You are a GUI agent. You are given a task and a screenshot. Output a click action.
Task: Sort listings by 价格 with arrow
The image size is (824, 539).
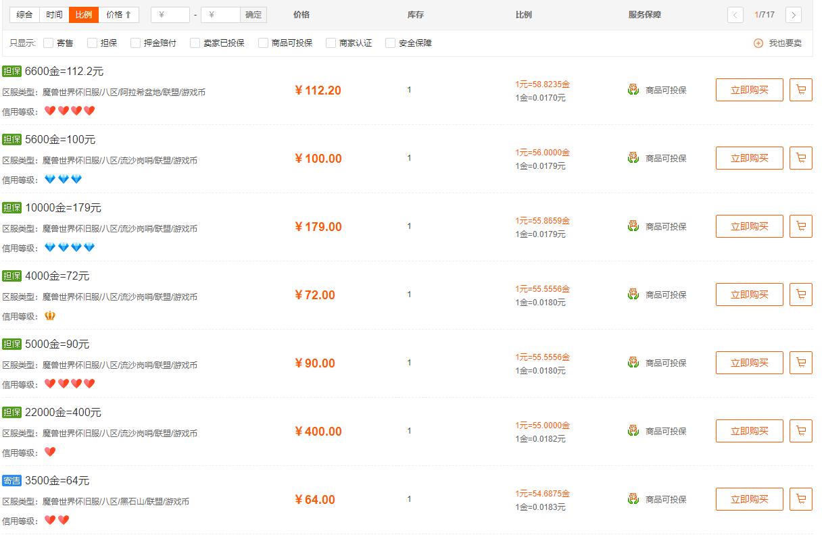pos(119,15)
